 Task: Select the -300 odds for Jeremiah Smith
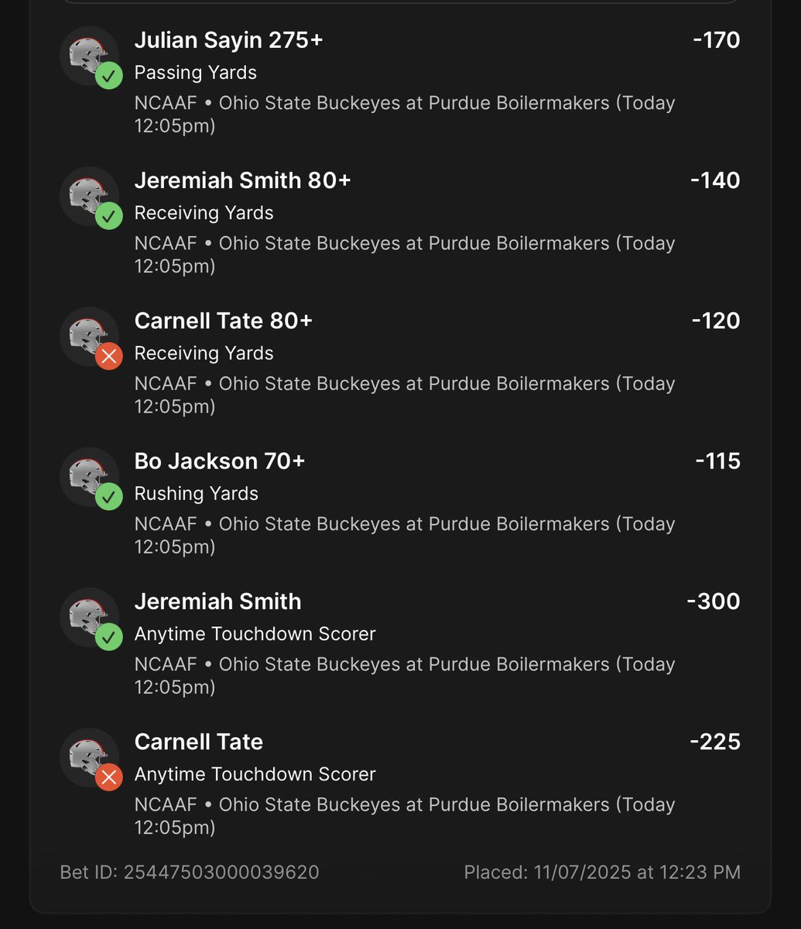pyautogui.click(x=714, y=602)
